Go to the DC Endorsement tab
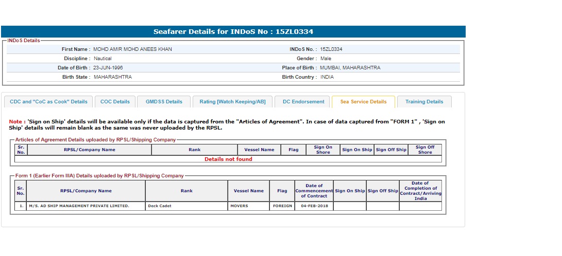 (x=303, y=102)
